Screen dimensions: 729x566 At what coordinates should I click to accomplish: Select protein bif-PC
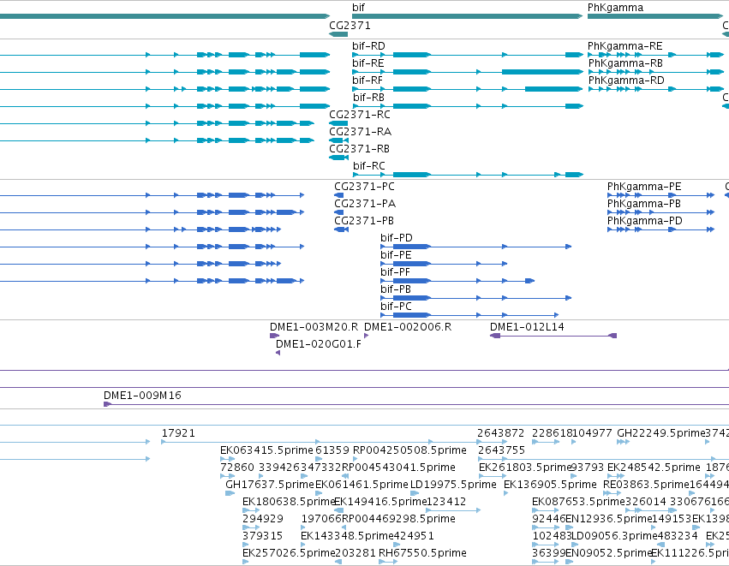396,307
